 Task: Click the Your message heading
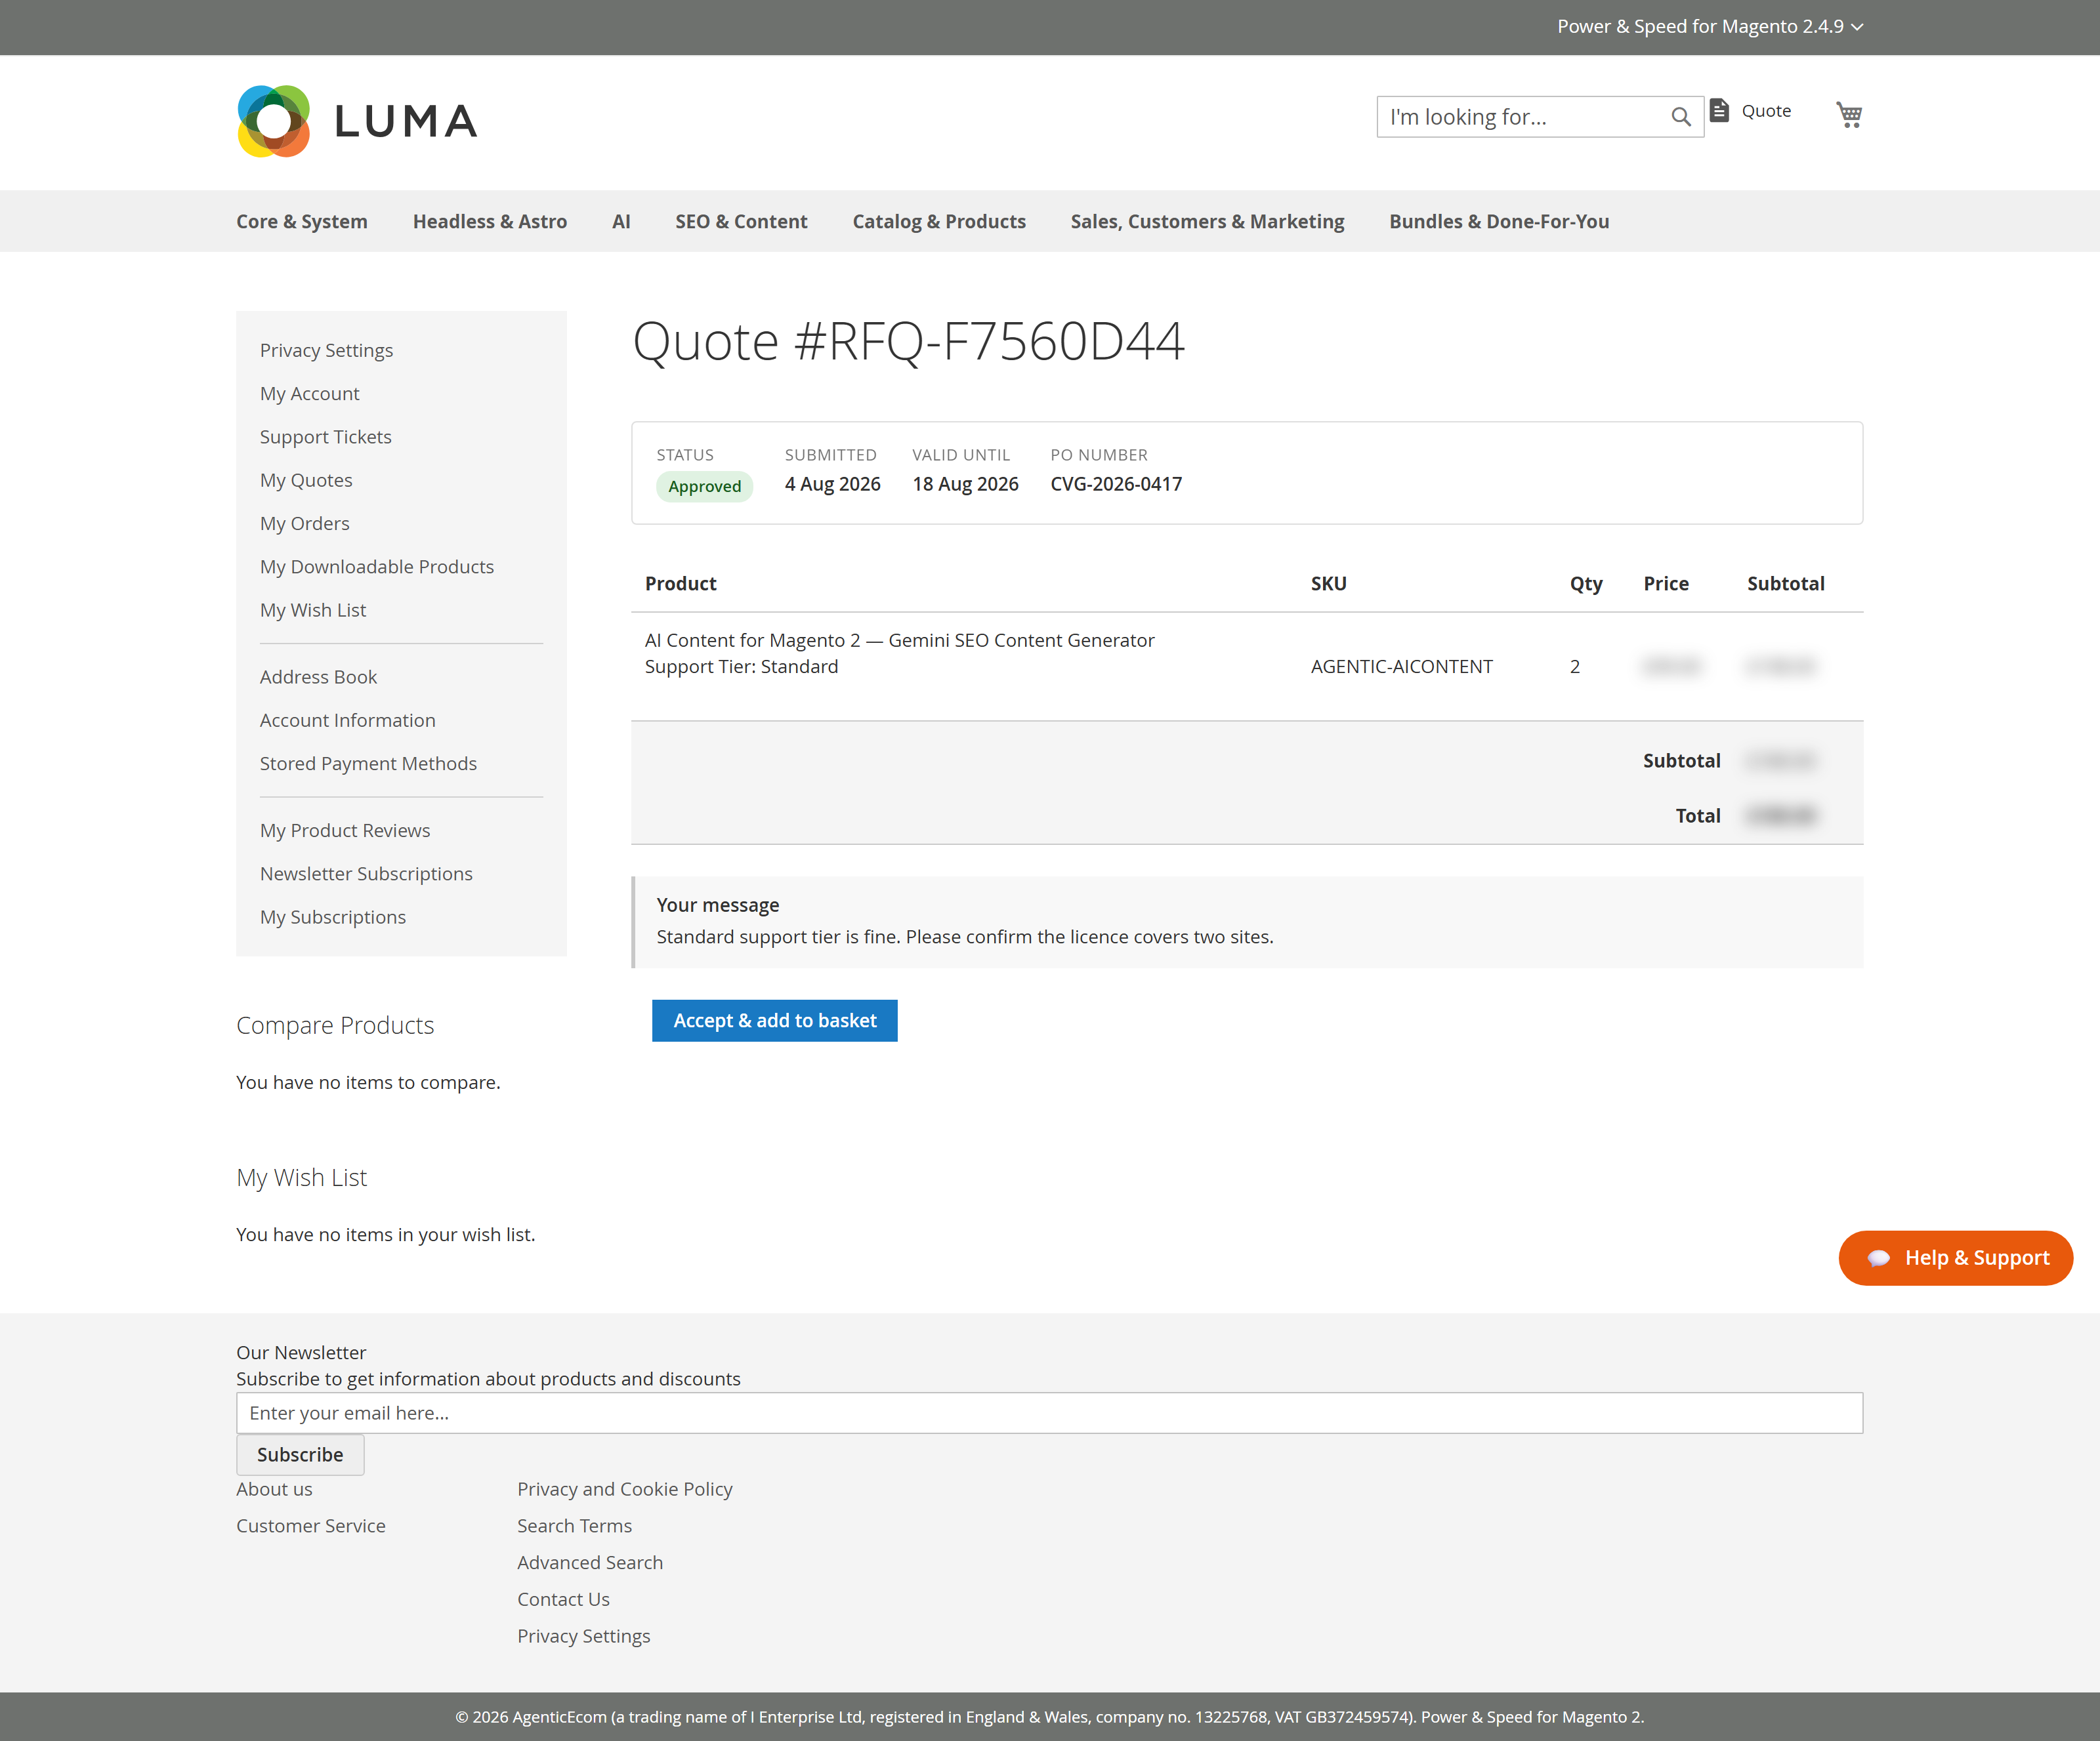tap(718, 905)
